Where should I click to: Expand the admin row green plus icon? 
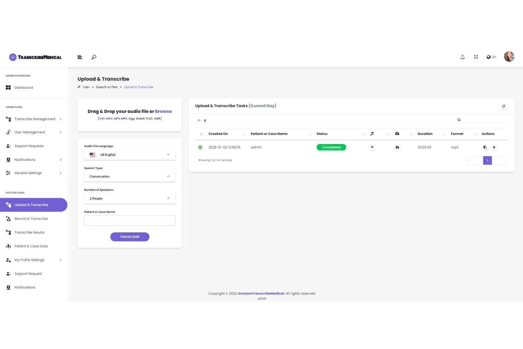click(200, 147)
